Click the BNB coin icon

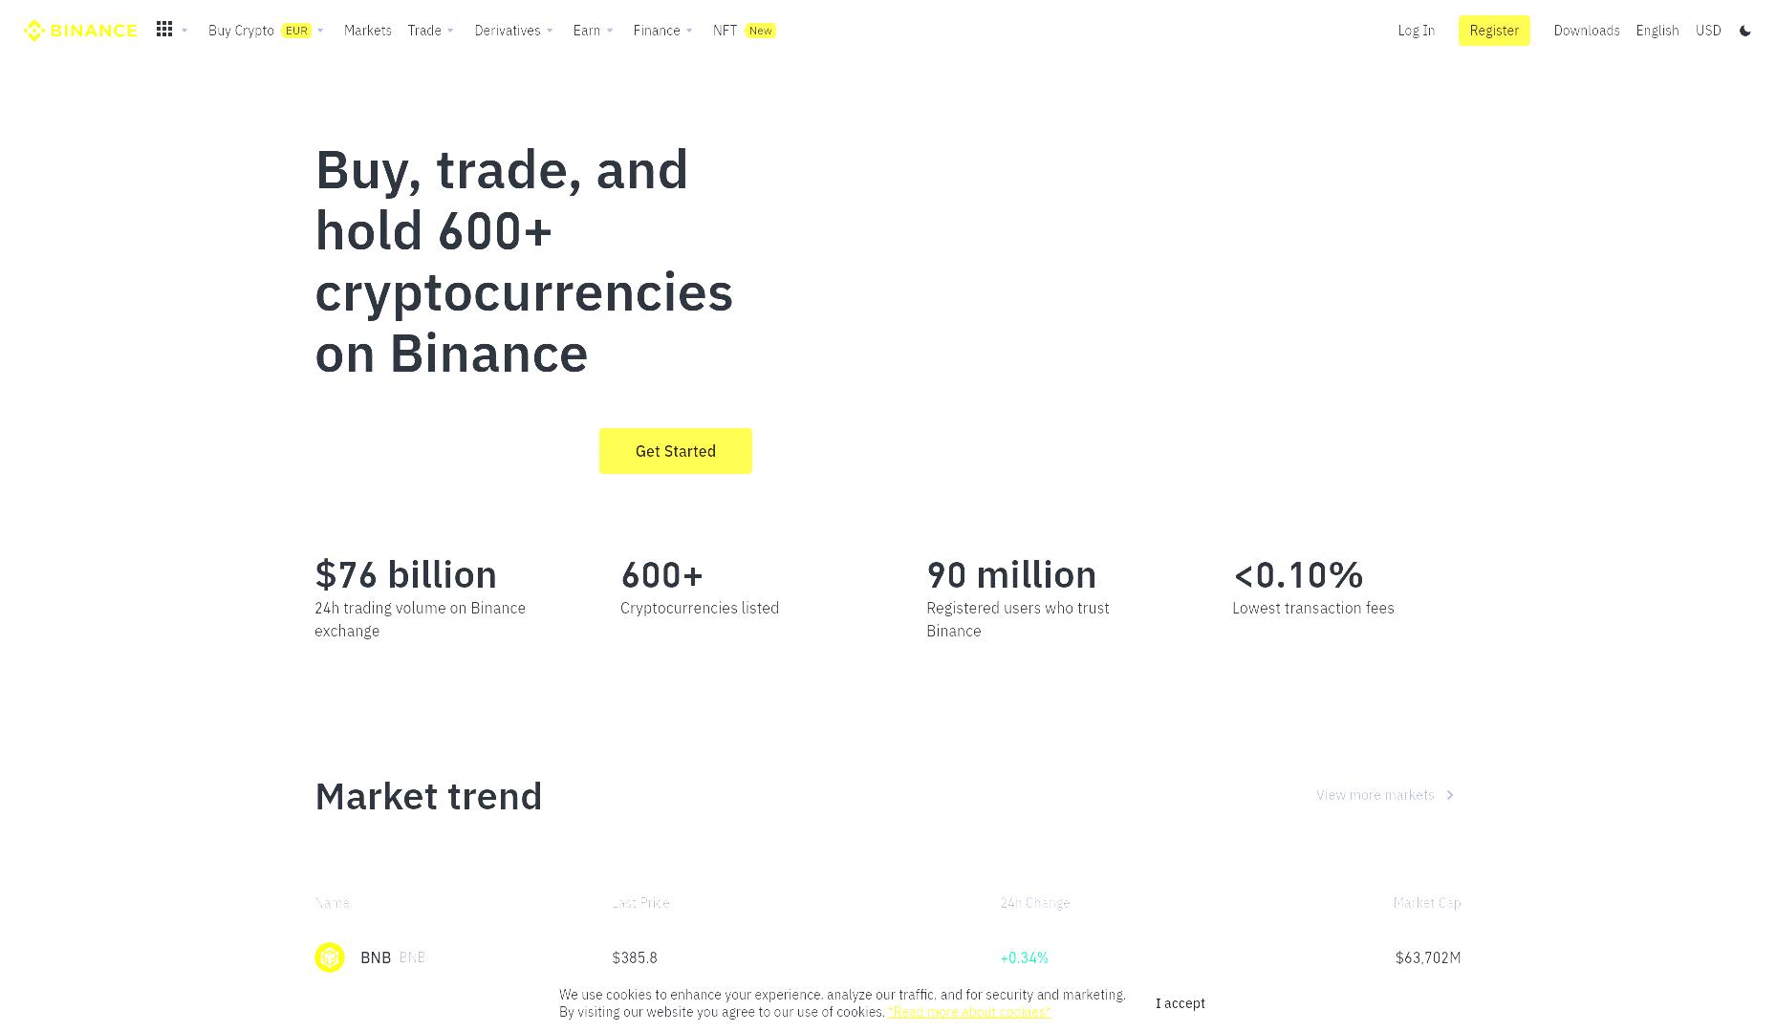click(x=330, y=957)
